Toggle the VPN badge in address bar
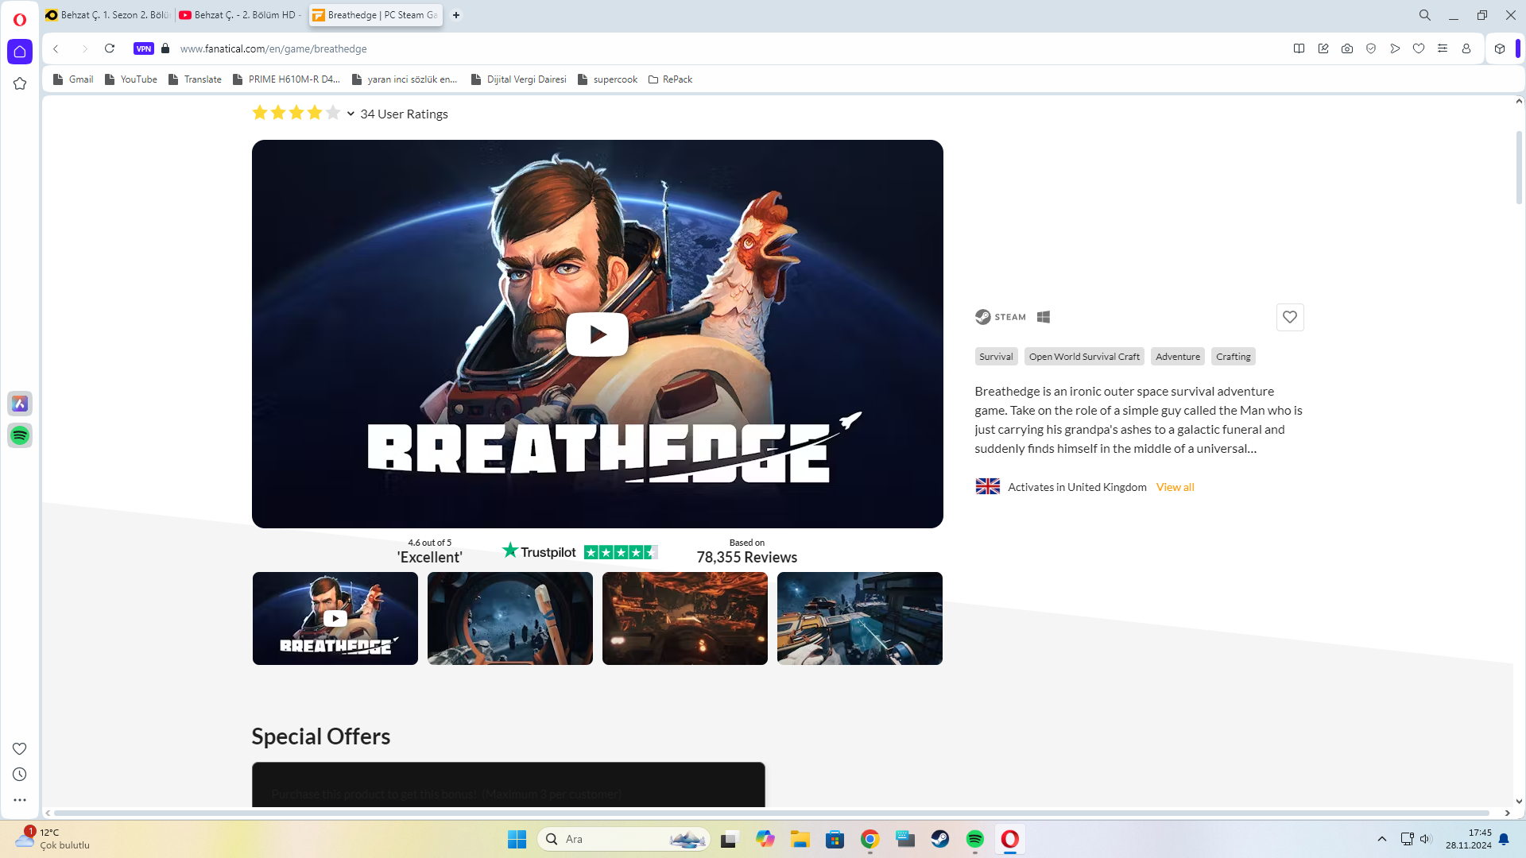 [x=143, y=48]
